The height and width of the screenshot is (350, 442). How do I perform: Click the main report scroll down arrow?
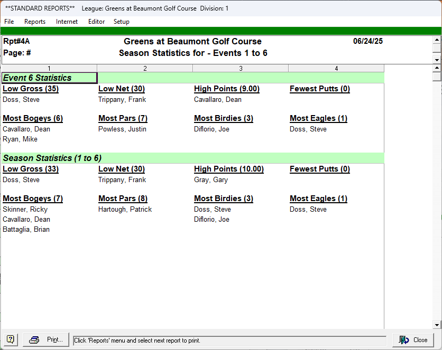click(x=437, y=325)
